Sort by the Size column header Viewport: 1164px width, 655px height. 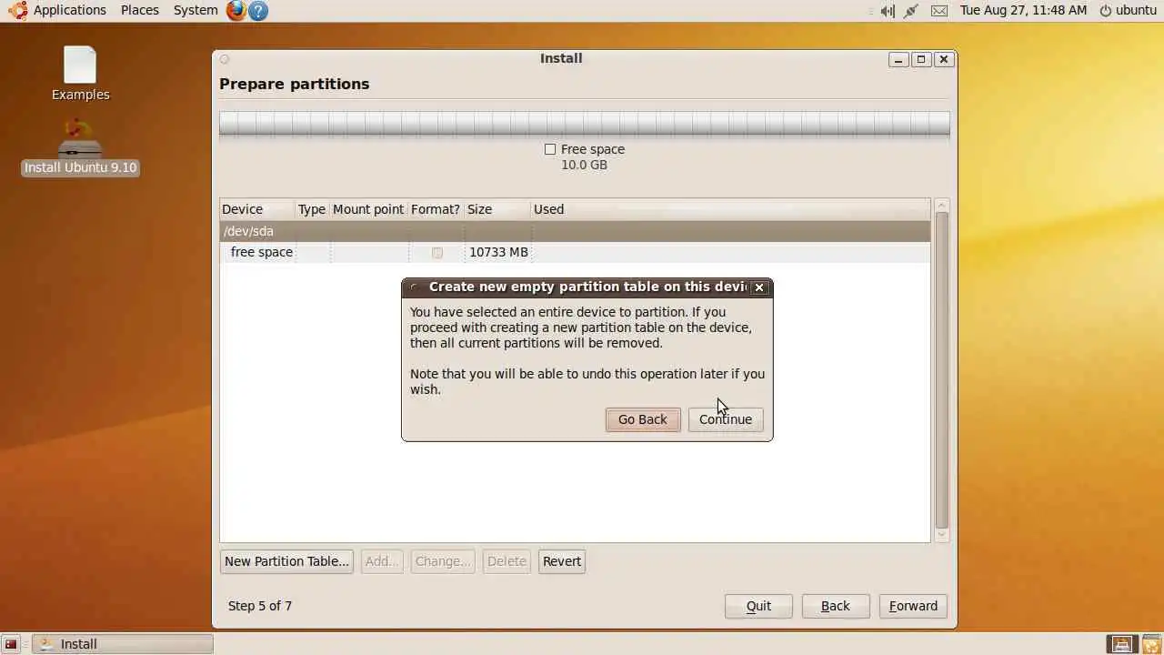tap(497, 209)
